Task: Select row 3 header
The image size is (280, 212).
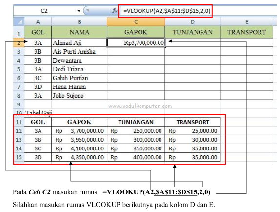Action: click(x=19, y=51)
